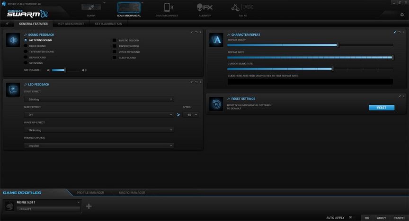
Task: Enable Macro Record sound checkbox
Action: [x=114, y=40]
